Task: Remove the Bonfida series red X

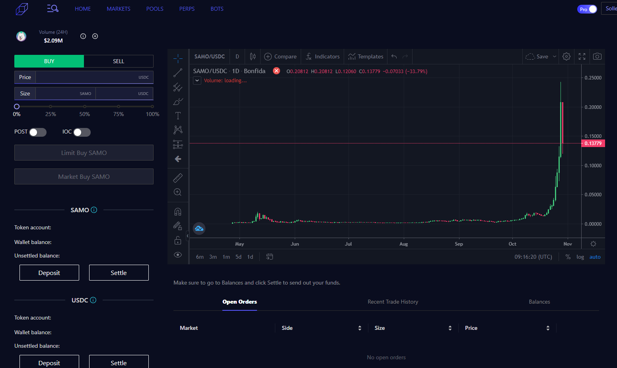Action: [x=276, y=71]
